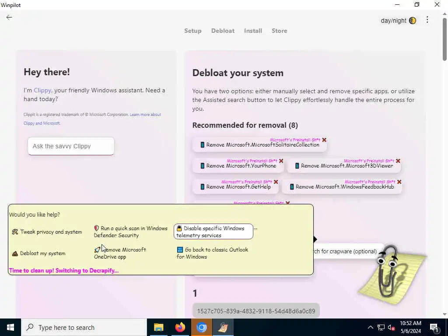Dismiss GetHelp item with red X
448x336 pixels.
tap(276, 182)
